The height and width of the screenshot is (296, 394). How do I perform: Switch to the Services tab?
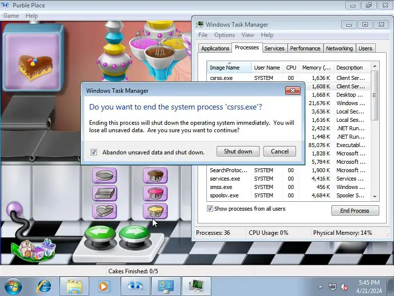click(274, 48)
